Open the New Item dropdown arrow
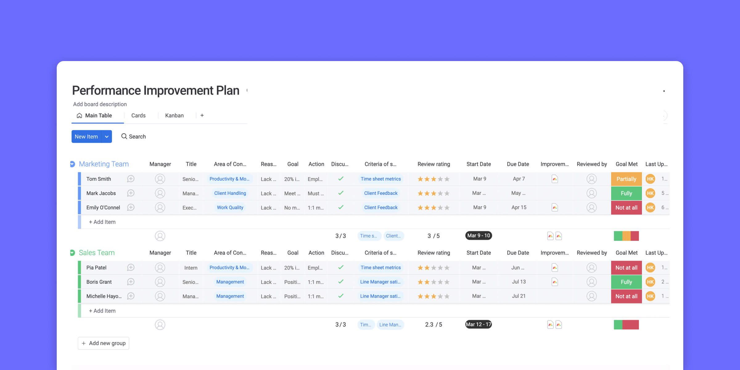Screen dimensions: 740x370 [106, 136]
